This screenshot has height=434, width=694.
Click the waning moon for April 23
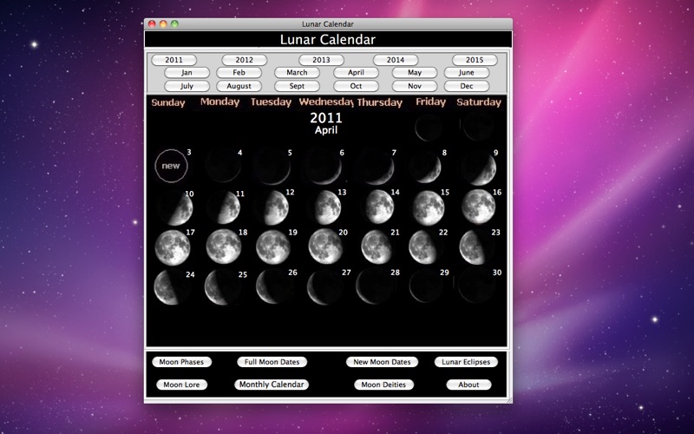pos(475,247)
